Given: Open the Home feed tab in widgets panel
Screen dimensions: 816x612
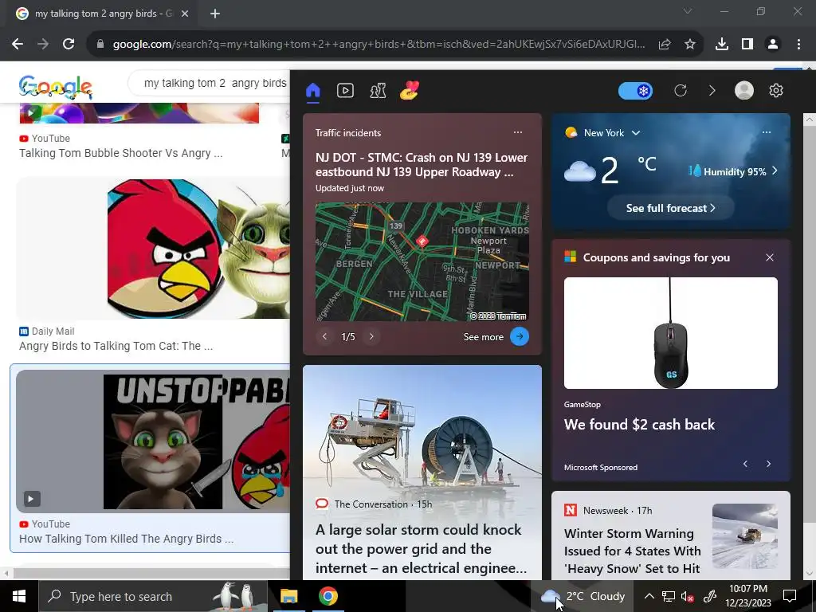Looking at the screenshot, I should coord(312,91).
